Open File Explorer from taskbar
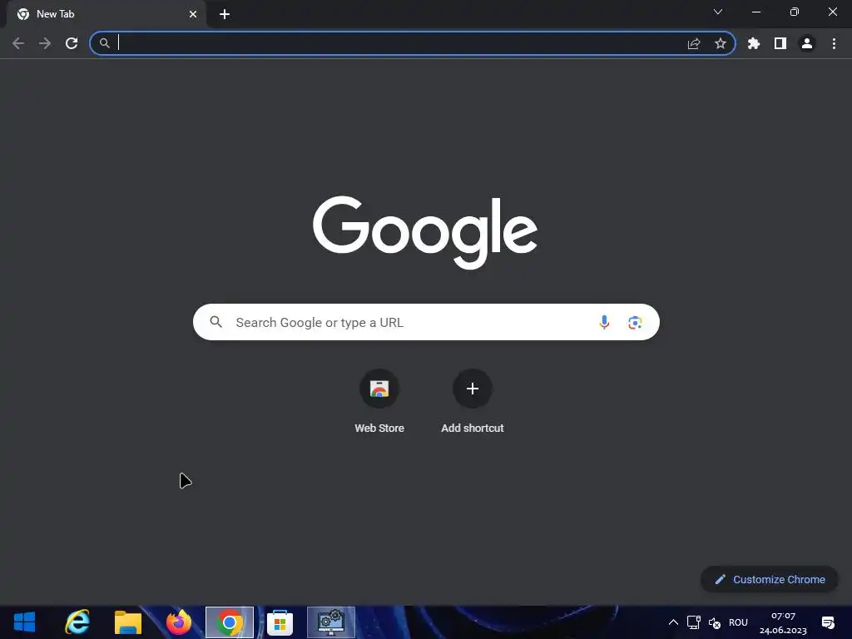Screen dimensions: 852x639 (x=128, y=622)
